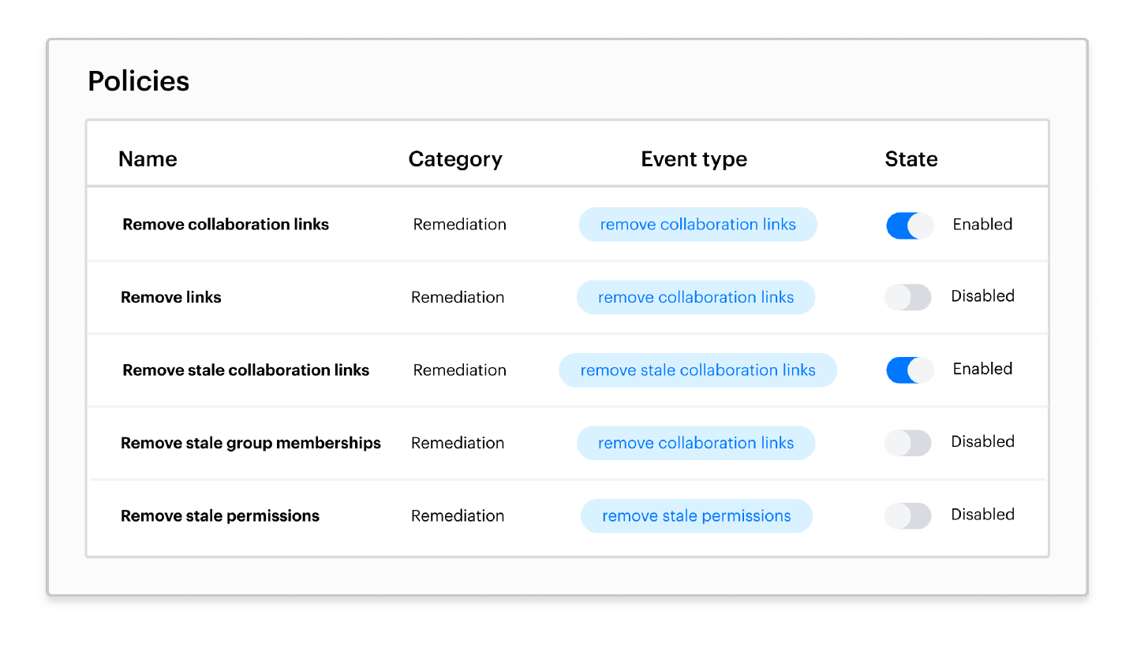Sort by the Category column header

(x=455, y=159)
